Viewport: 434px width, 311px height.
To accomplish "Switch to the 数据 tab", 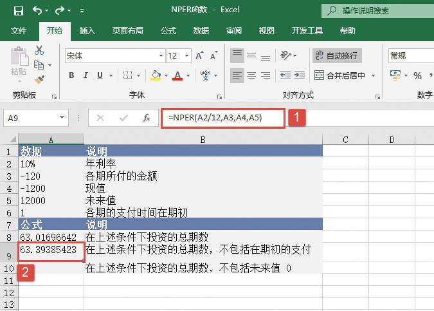I will click(x=201, y=31).
